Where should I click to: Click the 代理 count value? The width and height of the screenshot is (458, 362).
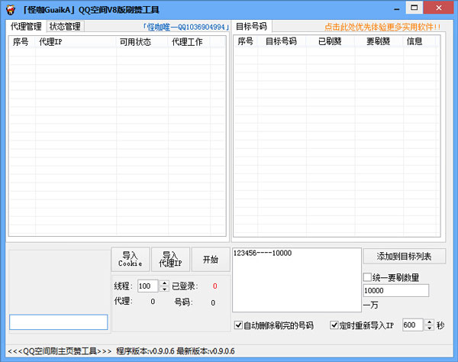(153, 302)
